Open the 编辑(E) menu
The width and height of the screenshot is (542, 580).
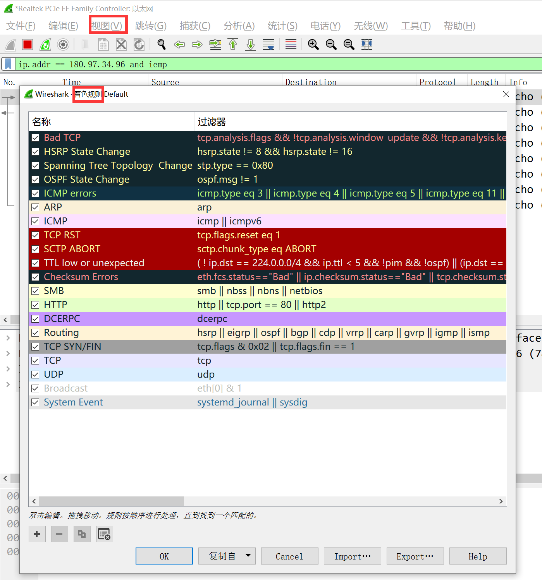pos(63,26)
